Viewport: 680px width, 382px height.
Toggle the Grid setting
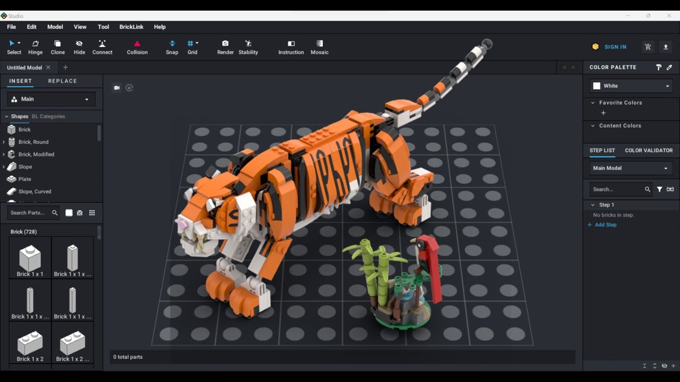(x=192, y=47)
